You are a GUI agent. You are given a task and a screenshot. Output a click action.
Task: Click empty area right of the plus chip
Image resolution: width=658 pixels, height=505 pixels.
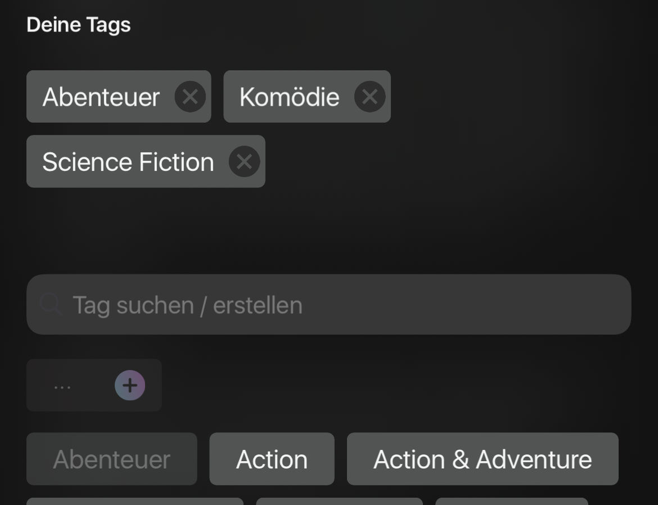[394, 386]
